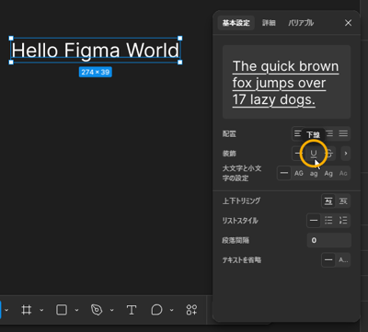Image resolution: width=368 pixels, height=332 pixels.
Task: Select the Text tool
Action: point(132,310)
